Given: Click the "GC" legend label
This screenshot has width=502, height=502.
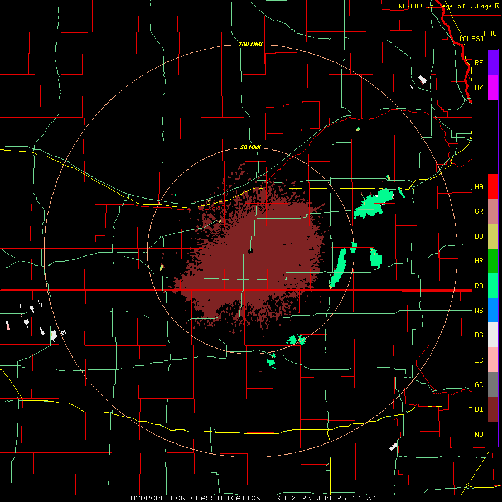Looking at the screenshot, I should pyautogui.click(x=479, y=385).
